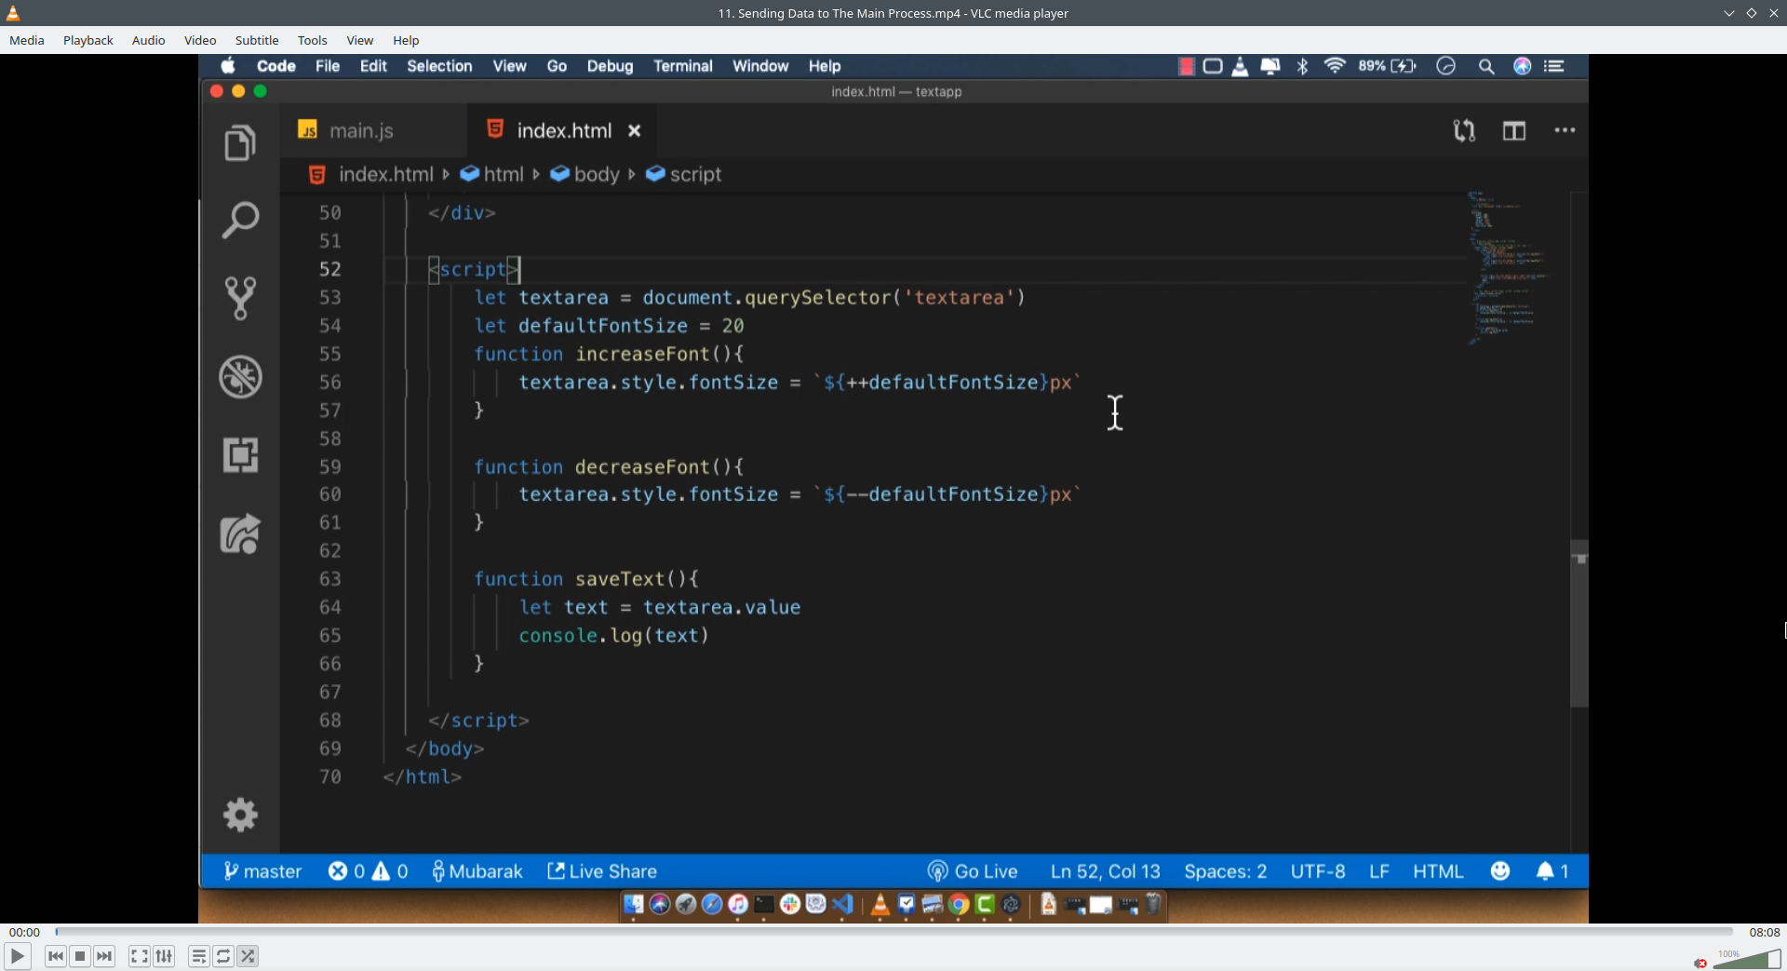Close the index.html tab

pyautogui.click(x=634, y=131)
